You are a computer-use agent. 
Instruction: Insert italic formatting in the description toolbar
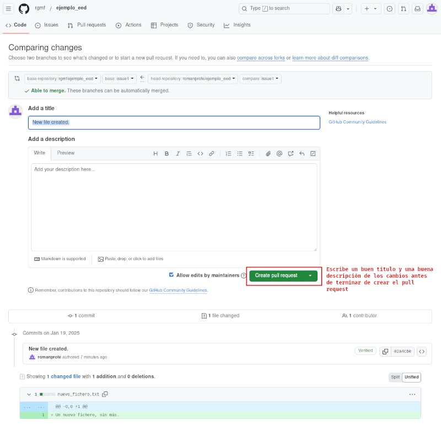pos(178,154)
